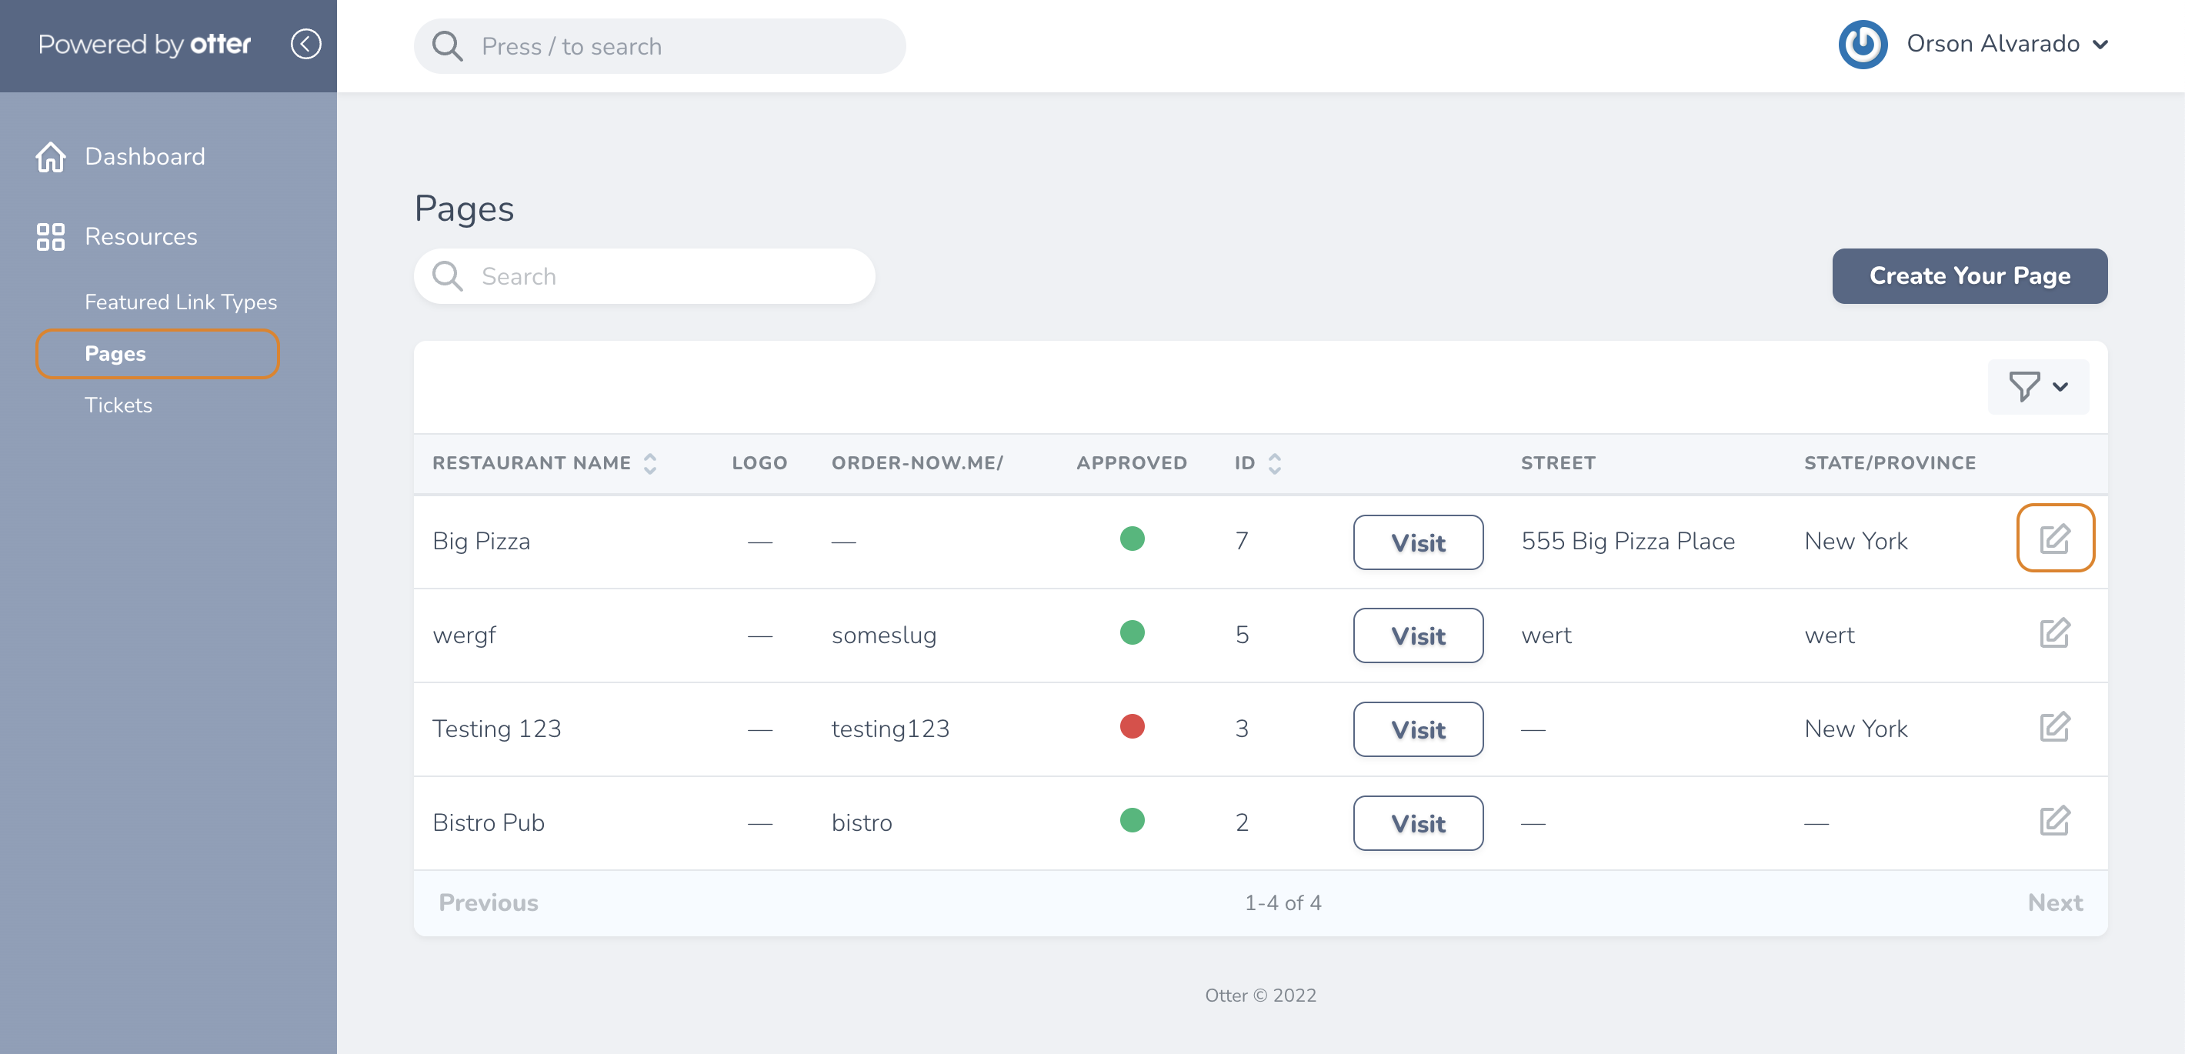
Task: Edit the Big Pizza row
Action: 2054,539
